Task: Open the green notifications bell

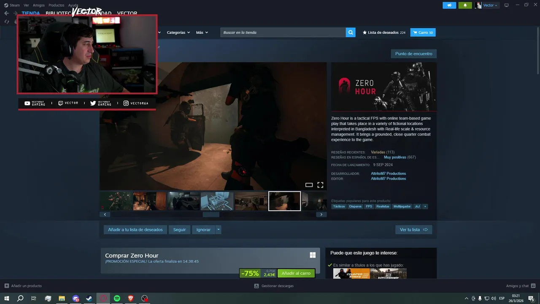Action: click(x=465, y=5)
